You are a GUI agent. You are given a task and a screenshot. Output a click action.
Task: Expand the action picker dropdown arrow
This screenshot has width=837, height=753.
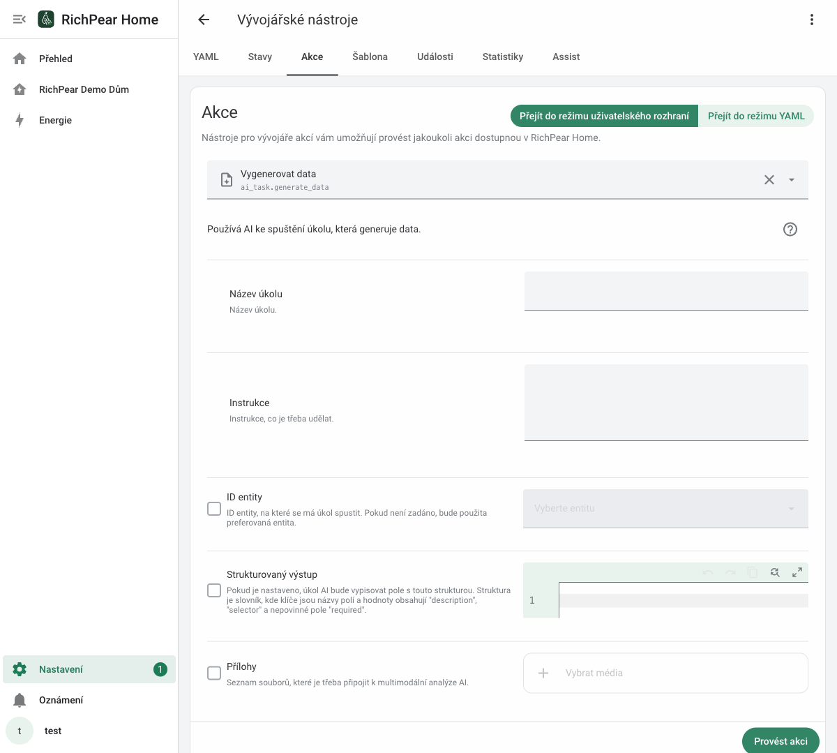(792, 179)
